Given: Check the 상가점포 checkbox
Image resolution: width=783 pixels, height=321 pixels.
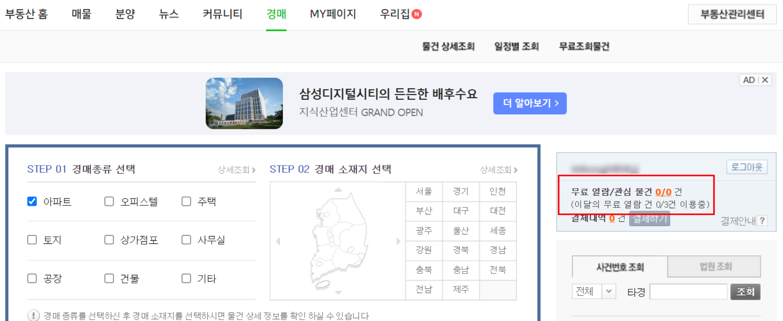Looking at the screenshot, I should 109,240.
